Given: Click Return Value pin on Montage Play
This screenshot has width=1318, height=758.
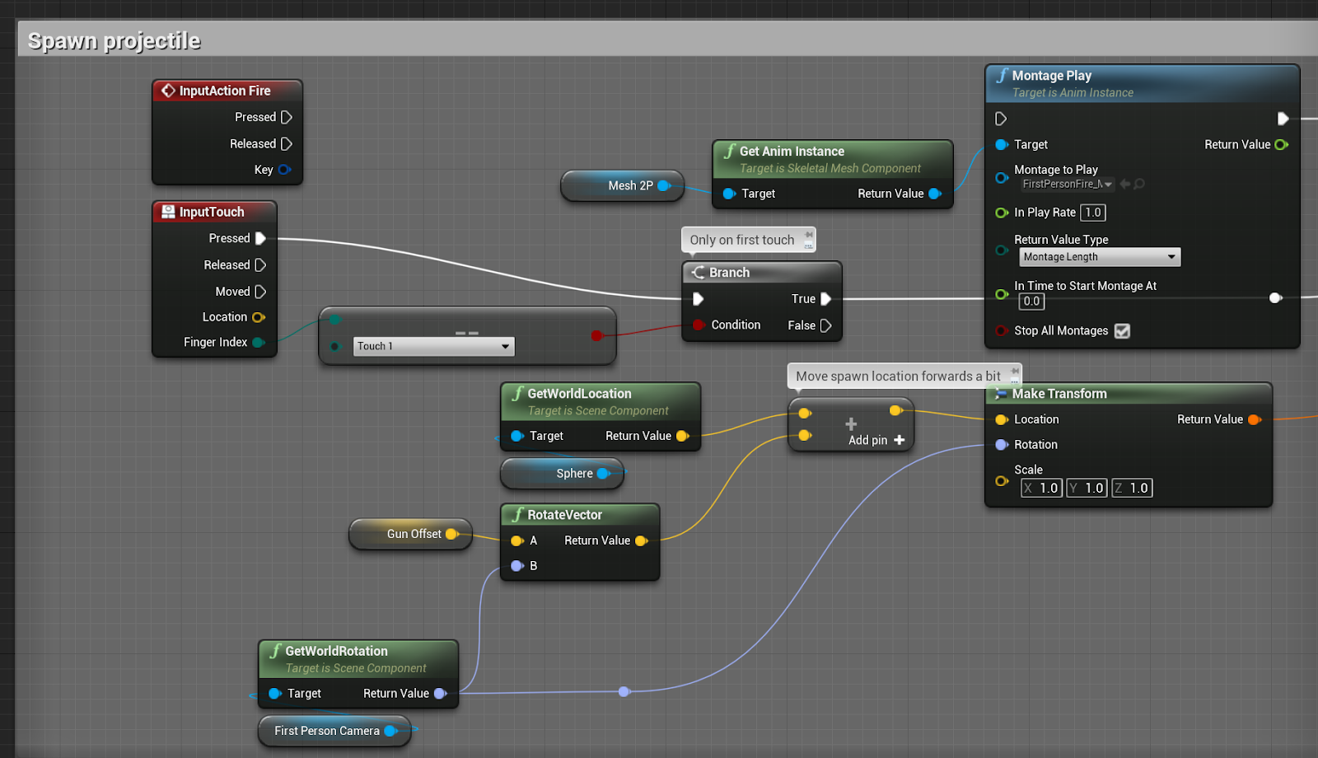Looking at the screenshot, I should click(x=1281, y=144).
